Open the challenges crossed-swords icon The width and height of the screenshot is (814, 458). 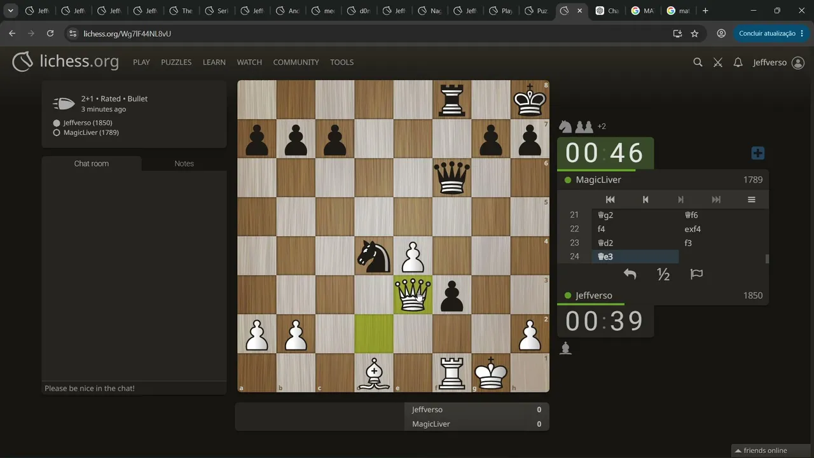point(718,62)
